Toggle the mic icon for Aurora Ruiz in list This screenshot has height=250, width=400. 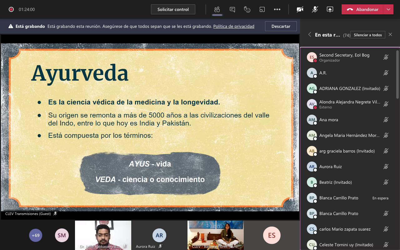pos(386,167)
